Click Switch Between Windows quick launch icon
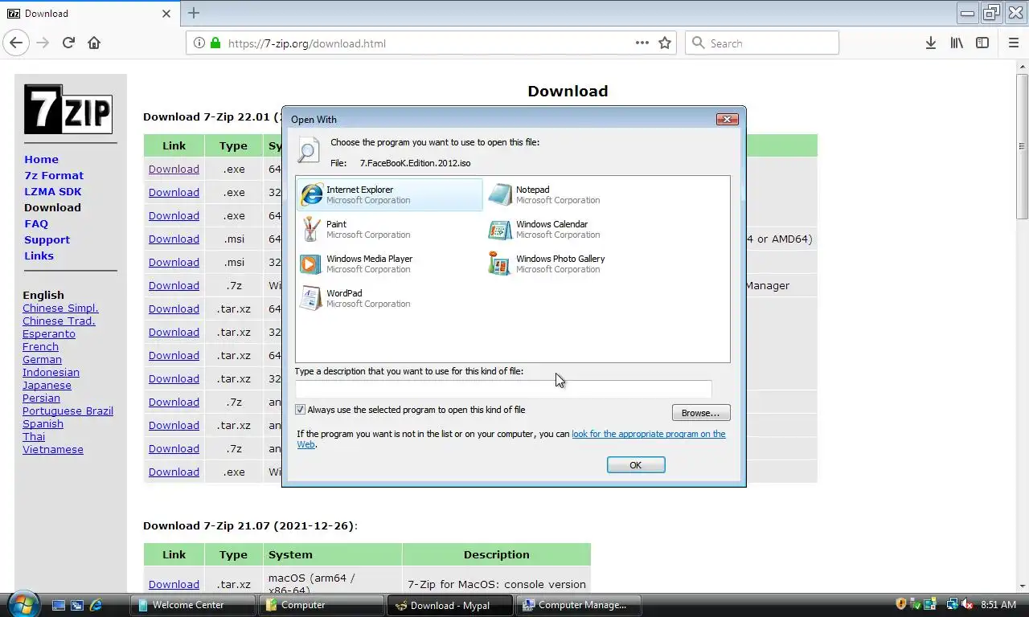The height and width of the screenshot is (617, 1029). [77, 605]
